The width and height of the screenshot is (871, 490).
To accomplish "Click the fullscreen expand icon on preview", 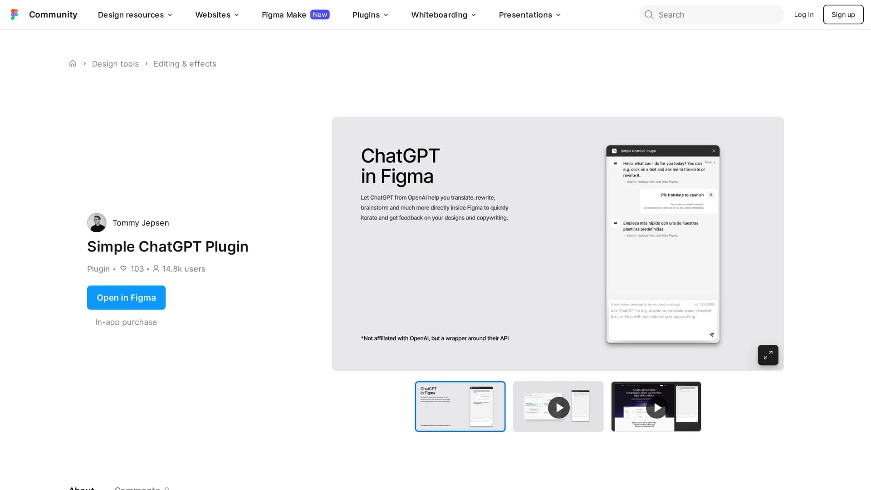I will click(768, 355).
